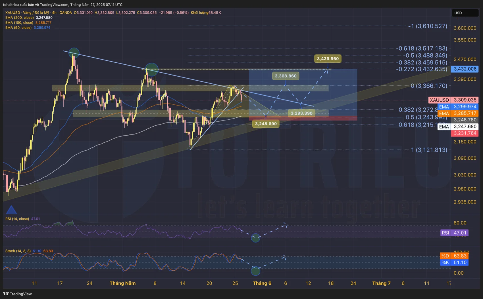Select the 3,248.690 price callout label

pos(266,124)
